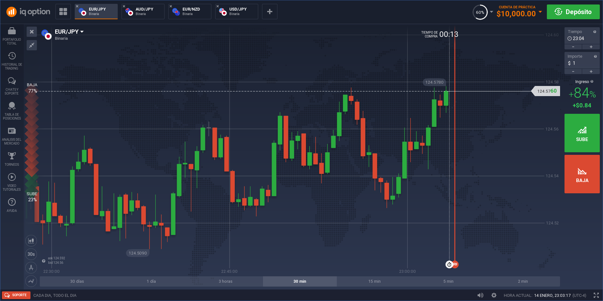Change the 30s candle interval

point(31,254)
